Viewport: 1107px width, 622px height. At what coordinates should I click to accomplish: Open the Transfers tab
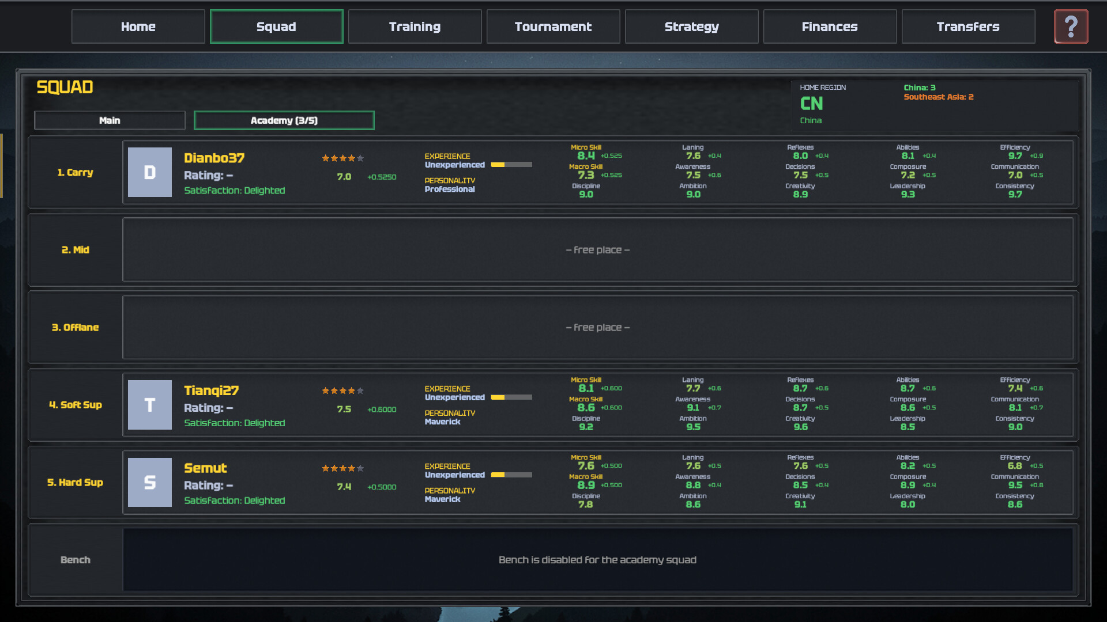[969, 26]
